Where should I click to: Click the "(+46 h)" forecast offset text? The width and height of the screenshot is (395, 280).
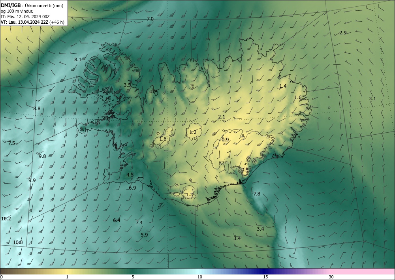point(57,22)
